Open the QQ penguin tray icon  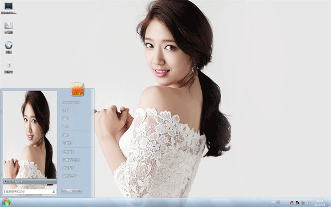tap(292, 203)
